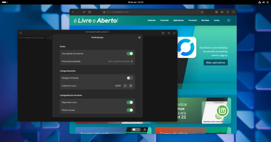Open the Reviews menu item
Image resolution: width=271 pixels, height=142 pixels.
click(205, 20)
